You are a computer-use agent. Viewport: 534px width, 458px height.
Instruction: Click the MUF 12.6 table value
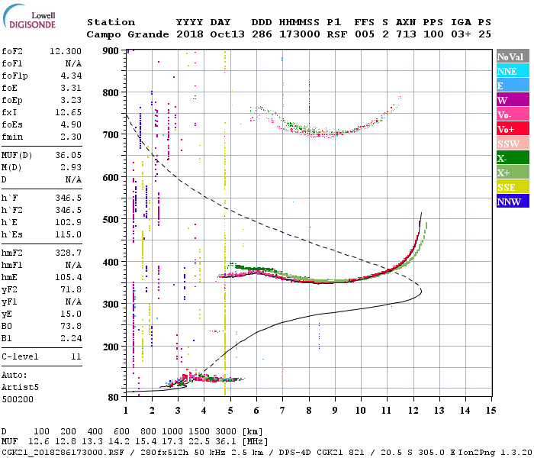[39, 442]
